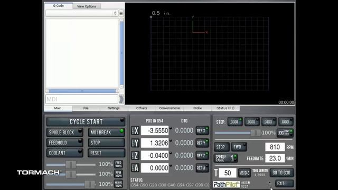This screenshot has width=338, height=190.
Task: Toggle M01 Break option
Action: click(x=106, y=132)
